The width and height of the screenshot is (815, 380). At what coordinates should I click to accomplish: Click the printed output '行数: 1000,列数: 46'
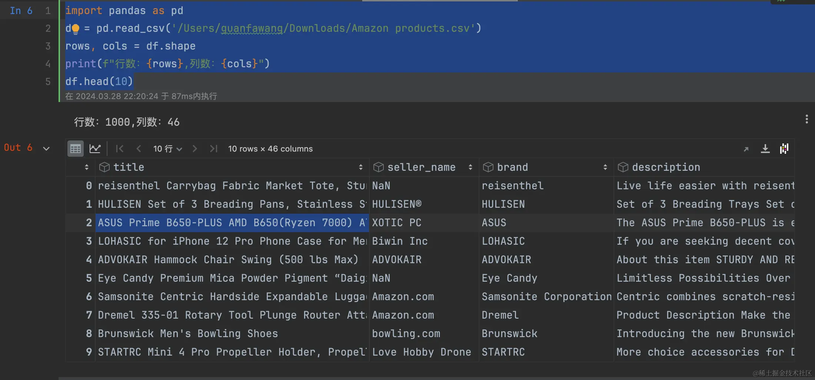[127, 122]
